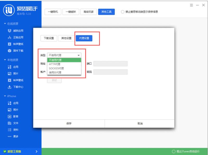Click the 版本号: 5.33 text
208x155 pixels.
coord(24,14)
